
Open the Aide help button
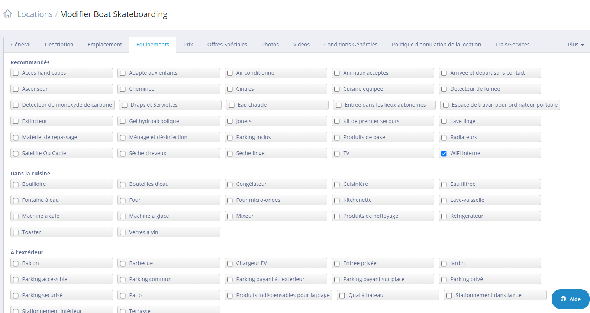tap(570, 299)
